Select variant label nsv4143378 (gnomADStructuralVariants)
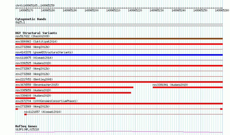This screenshot has width=230, height=135. click(44, 52)
